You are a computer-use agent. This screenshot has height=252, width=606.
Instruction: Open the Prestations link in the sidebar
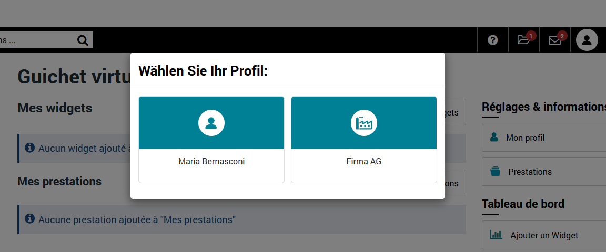tap(530, 172)
